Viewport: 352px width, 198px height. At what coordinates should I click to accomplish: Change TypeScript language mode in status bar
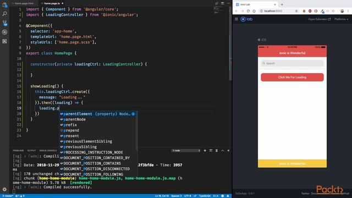[x=205, y=196]
